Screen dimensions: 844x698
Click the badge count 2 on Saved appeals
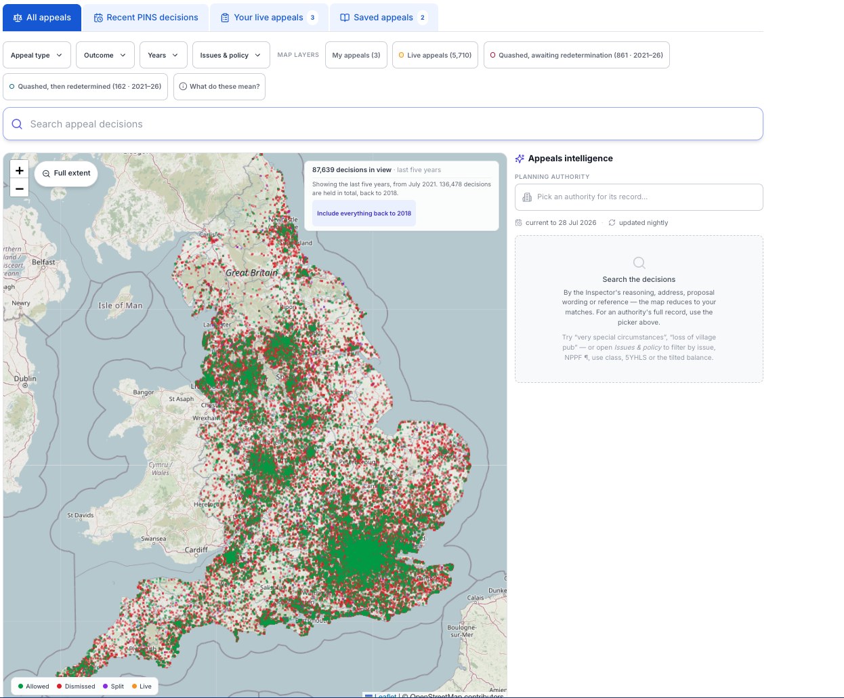click(x=422, y=18)
